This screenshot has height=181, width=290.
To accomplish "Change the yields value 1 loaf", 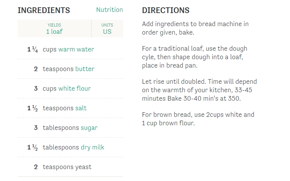I will pyautogui.click(x=54, y=32).
